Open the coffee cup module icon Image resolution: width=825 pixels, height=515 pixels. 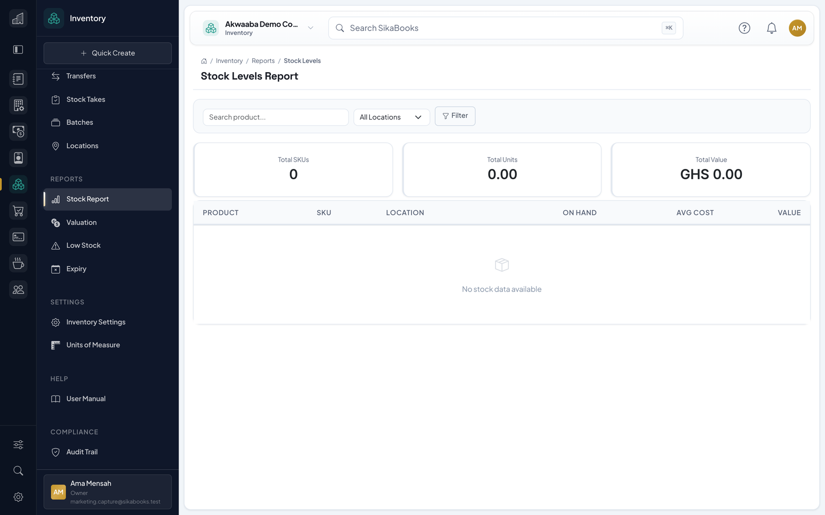(18, 263)
